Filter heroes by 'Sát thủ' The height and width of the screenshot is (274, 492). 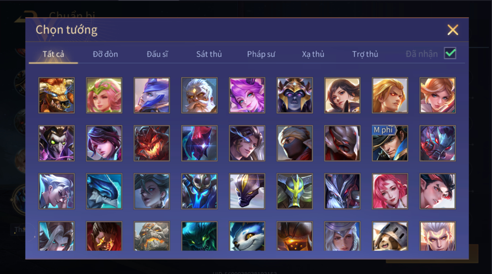click(x=209, y=54)
